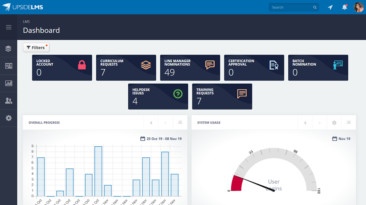The height and width of the screenshot is (205, 366).
Task: Go to previous System Usage period
Action: 305,123
